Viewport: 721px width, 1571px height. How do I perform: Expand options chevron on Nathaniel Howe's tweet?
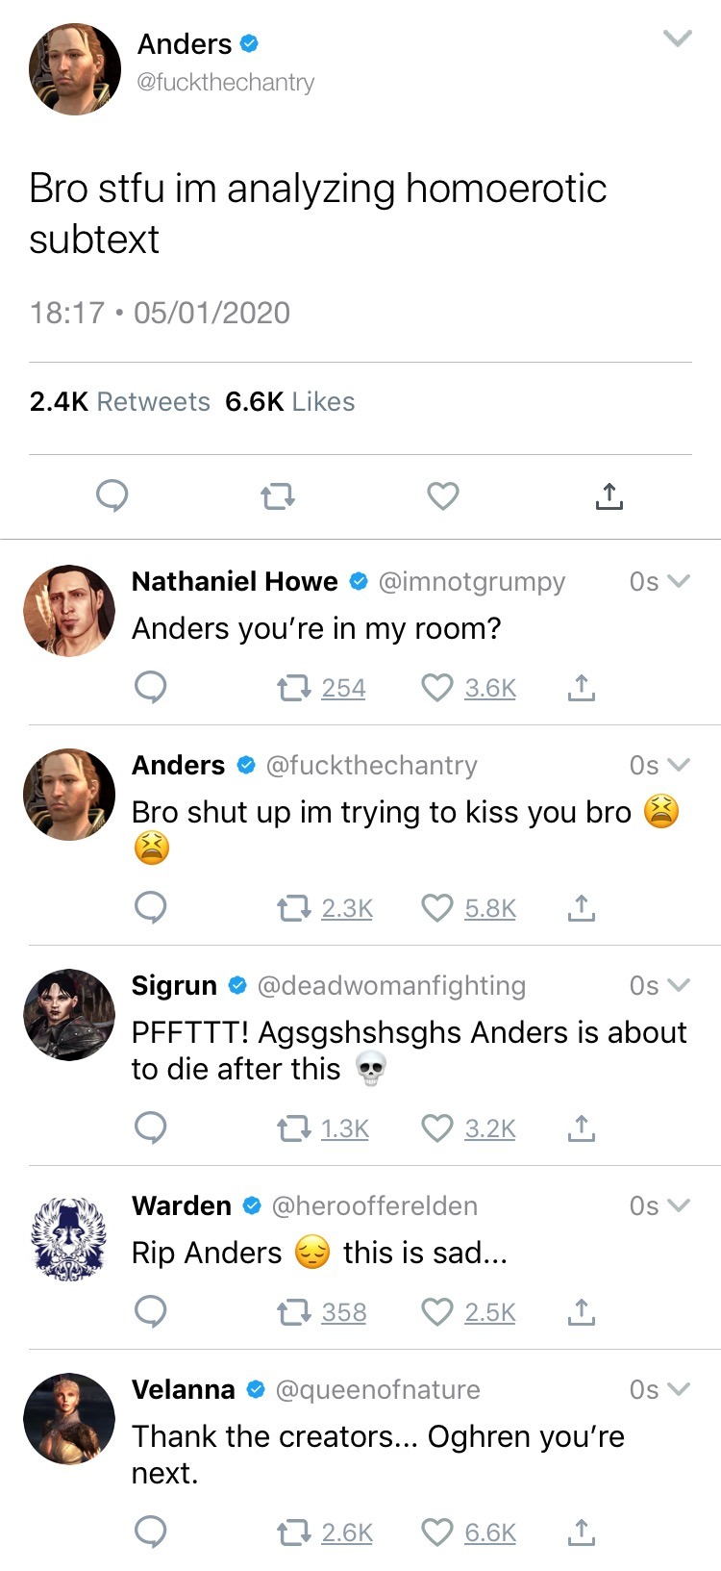678,581
